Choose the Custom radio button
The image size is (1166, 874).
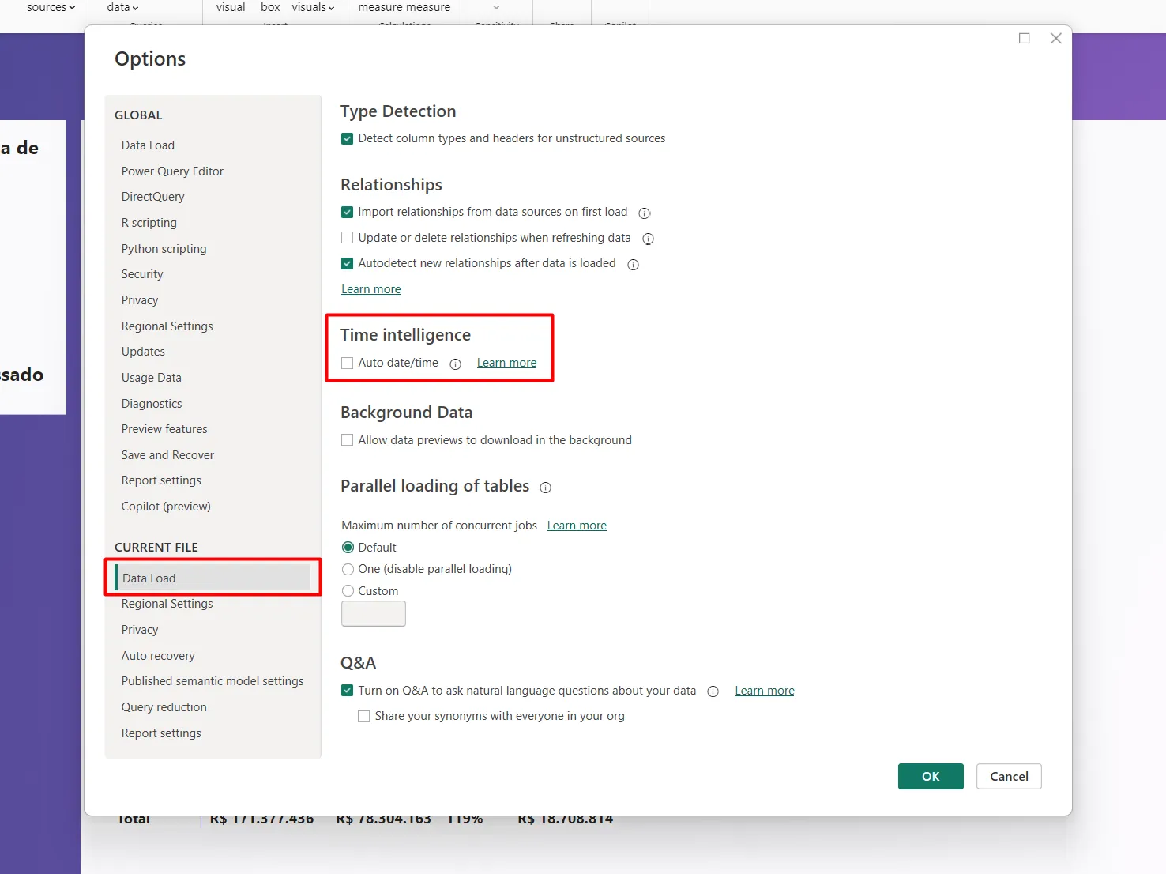pos(348,591)
